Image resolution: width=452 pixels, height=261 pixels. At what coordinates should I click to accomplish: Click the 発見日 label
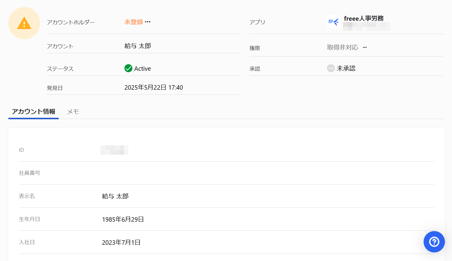coord(55,88)
